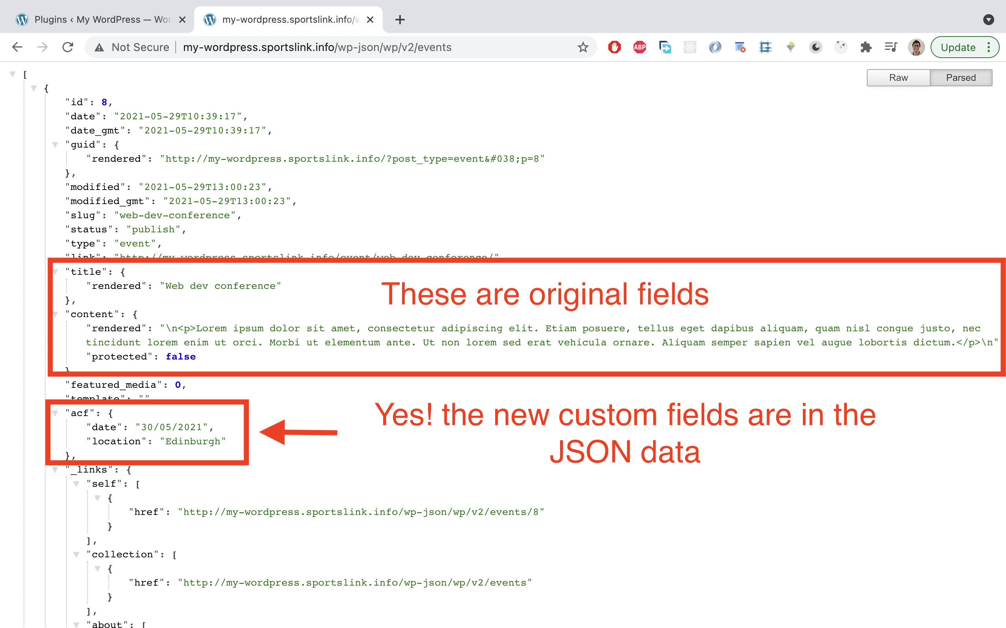
Task: Collapse the "acf" custom fields object
Action: click(x=55, y=413)
